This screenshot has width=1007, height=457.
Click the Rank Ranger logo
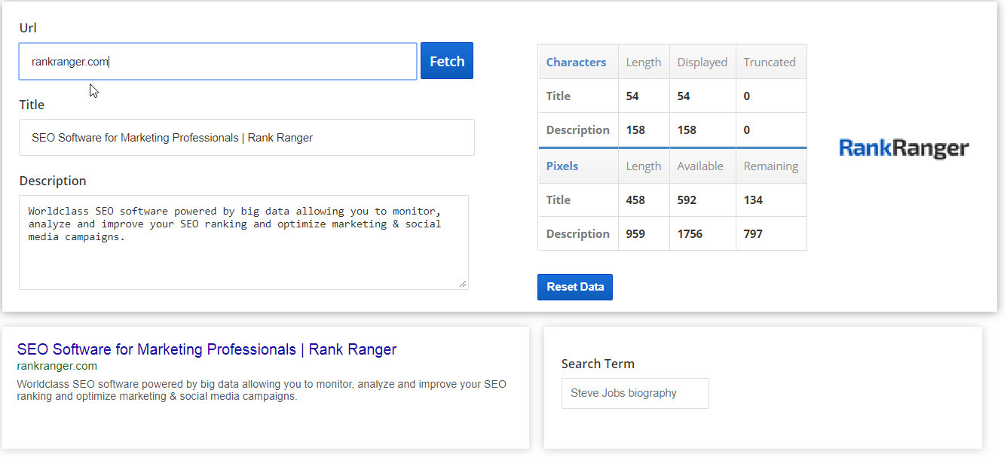coord(904,148)
